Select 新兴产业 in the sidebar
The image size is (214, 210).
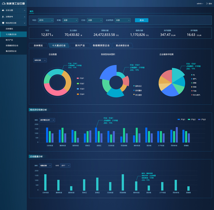coord(13,40)
